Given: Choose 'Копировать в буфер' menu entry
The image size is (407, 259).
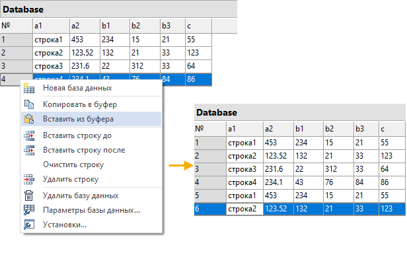Looking at the screenshot, I should tap(91, 104).
